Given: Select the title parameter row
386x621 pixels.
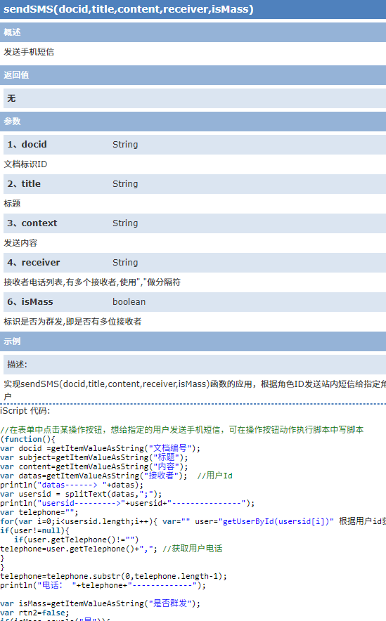Looking at the screenshot, I should 195,184.
